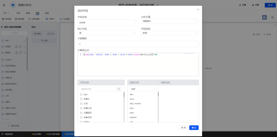Select 创建人IP地址 field in left sidebar

pyautogui.click(x=11, y=108)
